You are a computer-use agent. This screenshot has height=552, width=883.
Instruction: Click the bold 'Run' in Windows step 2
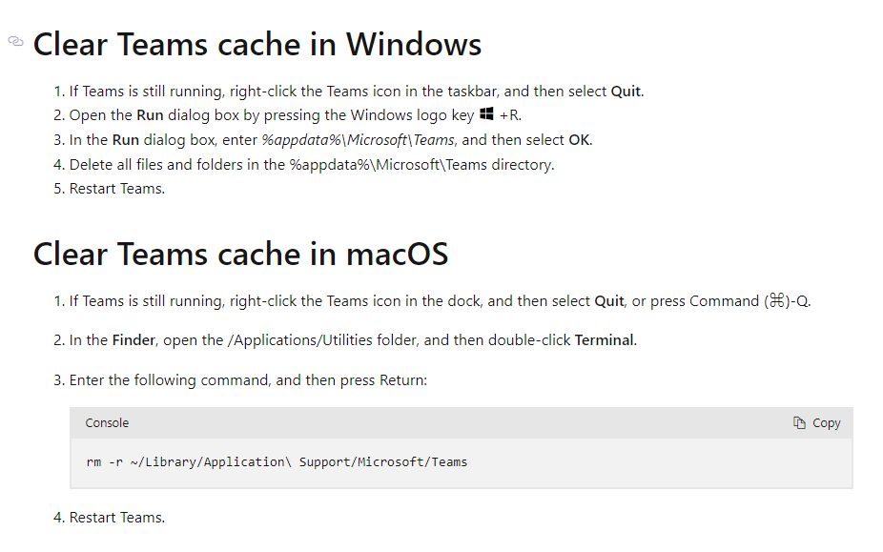pyautogui.click(x=150, y=115)
